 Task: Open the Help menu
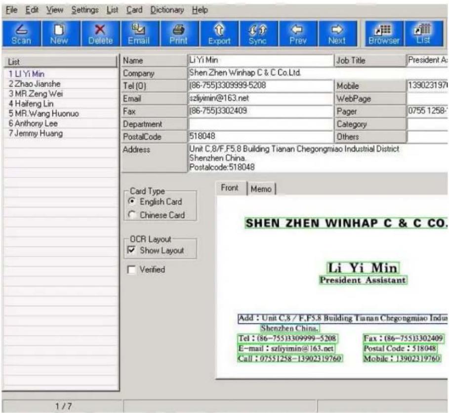[x=200, y=10]
